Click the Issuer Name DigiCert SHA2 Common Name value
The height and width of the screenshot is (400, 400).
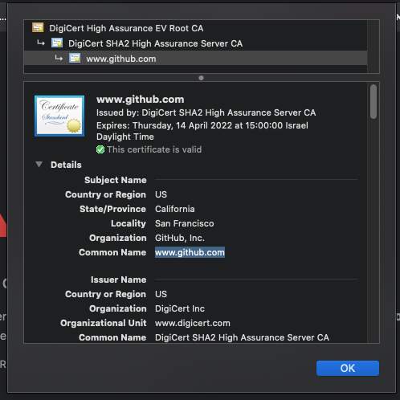242,337
